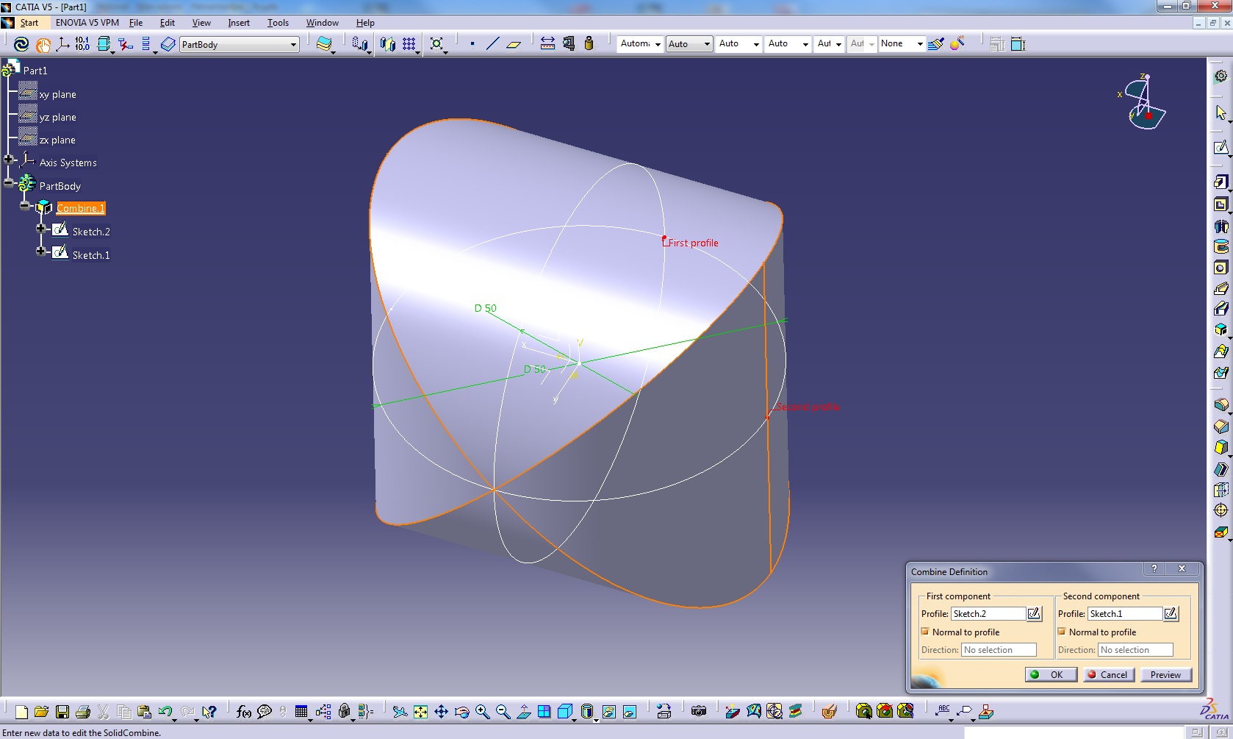
Task: Click the help question mark in dialog
Action: 1154,568
